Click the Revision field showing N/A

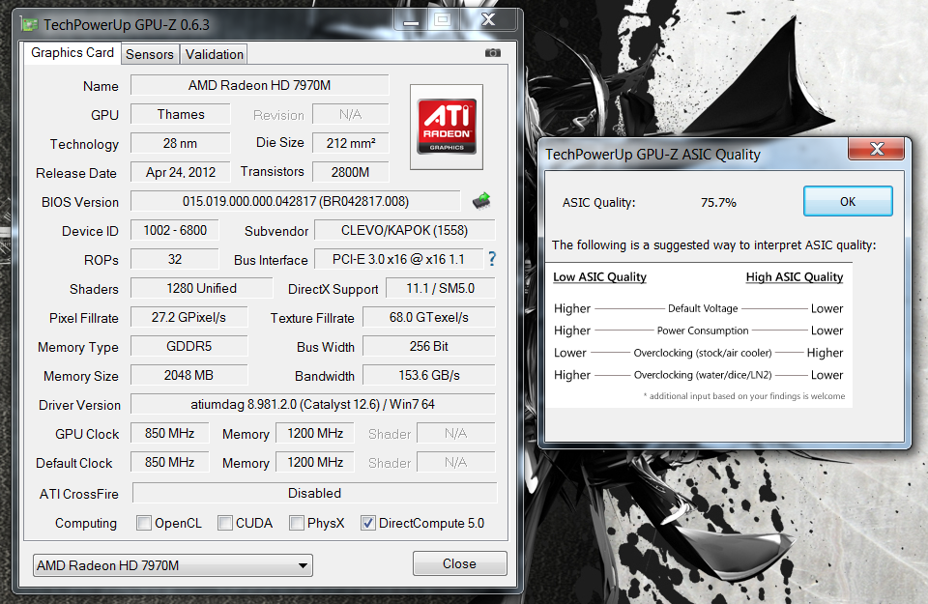click(351, 114)
